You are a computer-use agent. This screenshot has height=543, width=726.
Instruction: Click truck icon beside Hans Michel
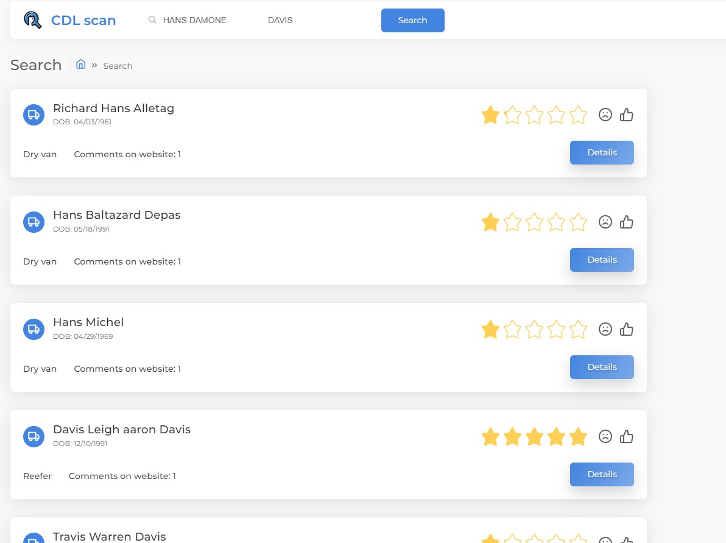[33, 329]
